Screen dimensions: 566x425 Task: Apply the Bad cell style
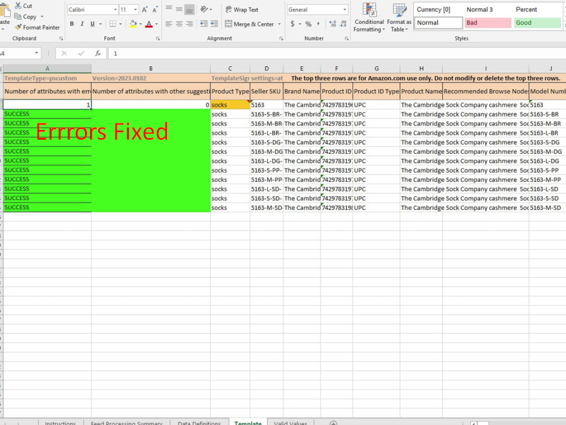[x=488, y=23]
